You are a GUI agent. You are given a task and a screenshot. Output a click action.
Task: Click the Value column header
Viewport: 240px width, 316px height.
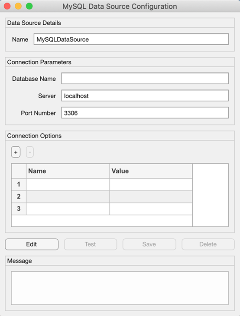[151, 171]
